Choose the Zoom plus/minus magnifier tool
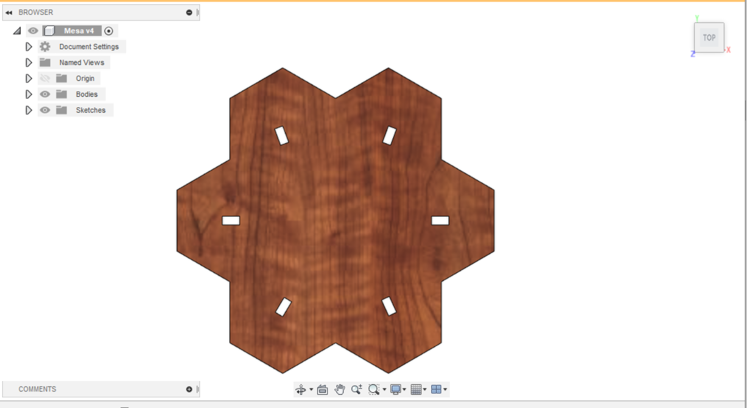Viewport: 747px width, 408px height. 357,390
